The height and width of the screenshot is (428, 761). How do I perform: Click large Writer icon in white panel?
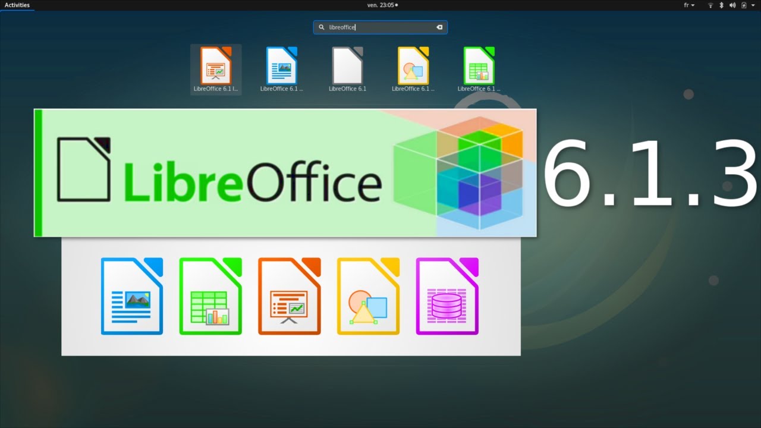(x=132, y=296)
